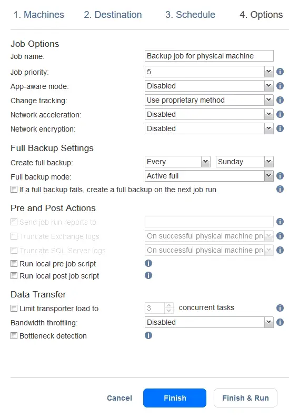
Task: Increase concurrent tasks stepper value
Action: click(x=169, y=305)
